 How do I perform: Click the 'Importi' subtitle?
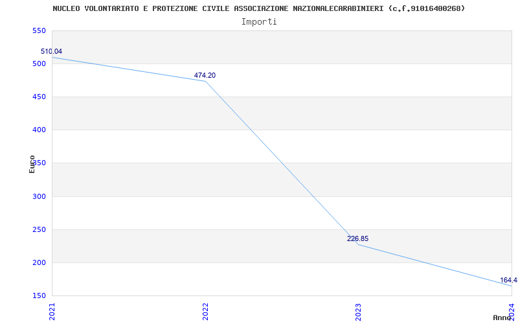point(259,22)
